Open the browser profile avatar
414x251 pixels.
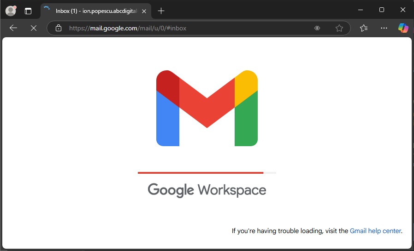coord(11,11)
